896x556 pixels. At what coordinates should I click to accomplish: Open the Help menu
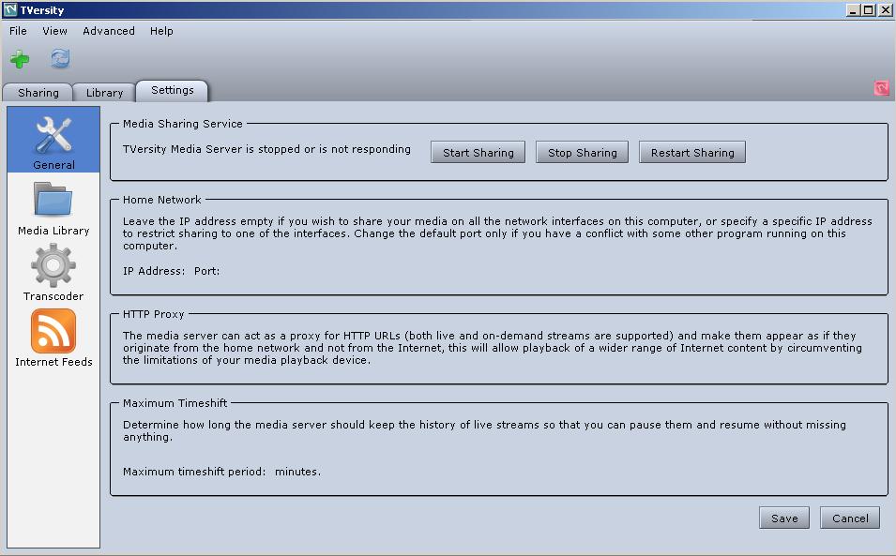click(x=161, y=31)
